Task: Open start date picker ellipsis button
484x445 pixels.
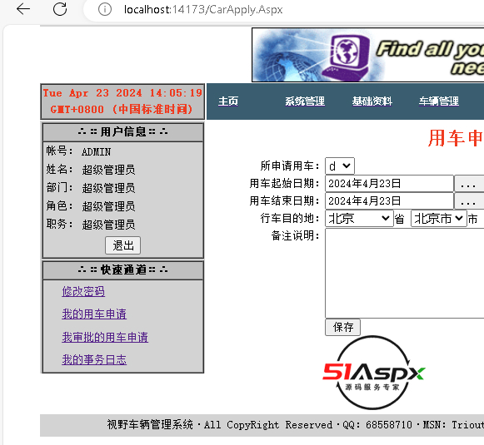Action: pos(468,184)
